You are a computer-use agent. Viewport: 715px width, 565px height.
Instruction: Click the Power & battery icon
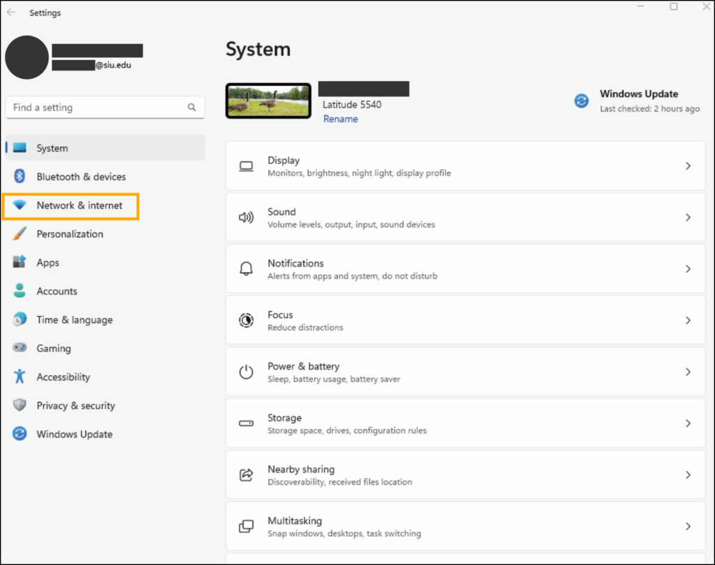pyautogui.click(x=246, y=372)
